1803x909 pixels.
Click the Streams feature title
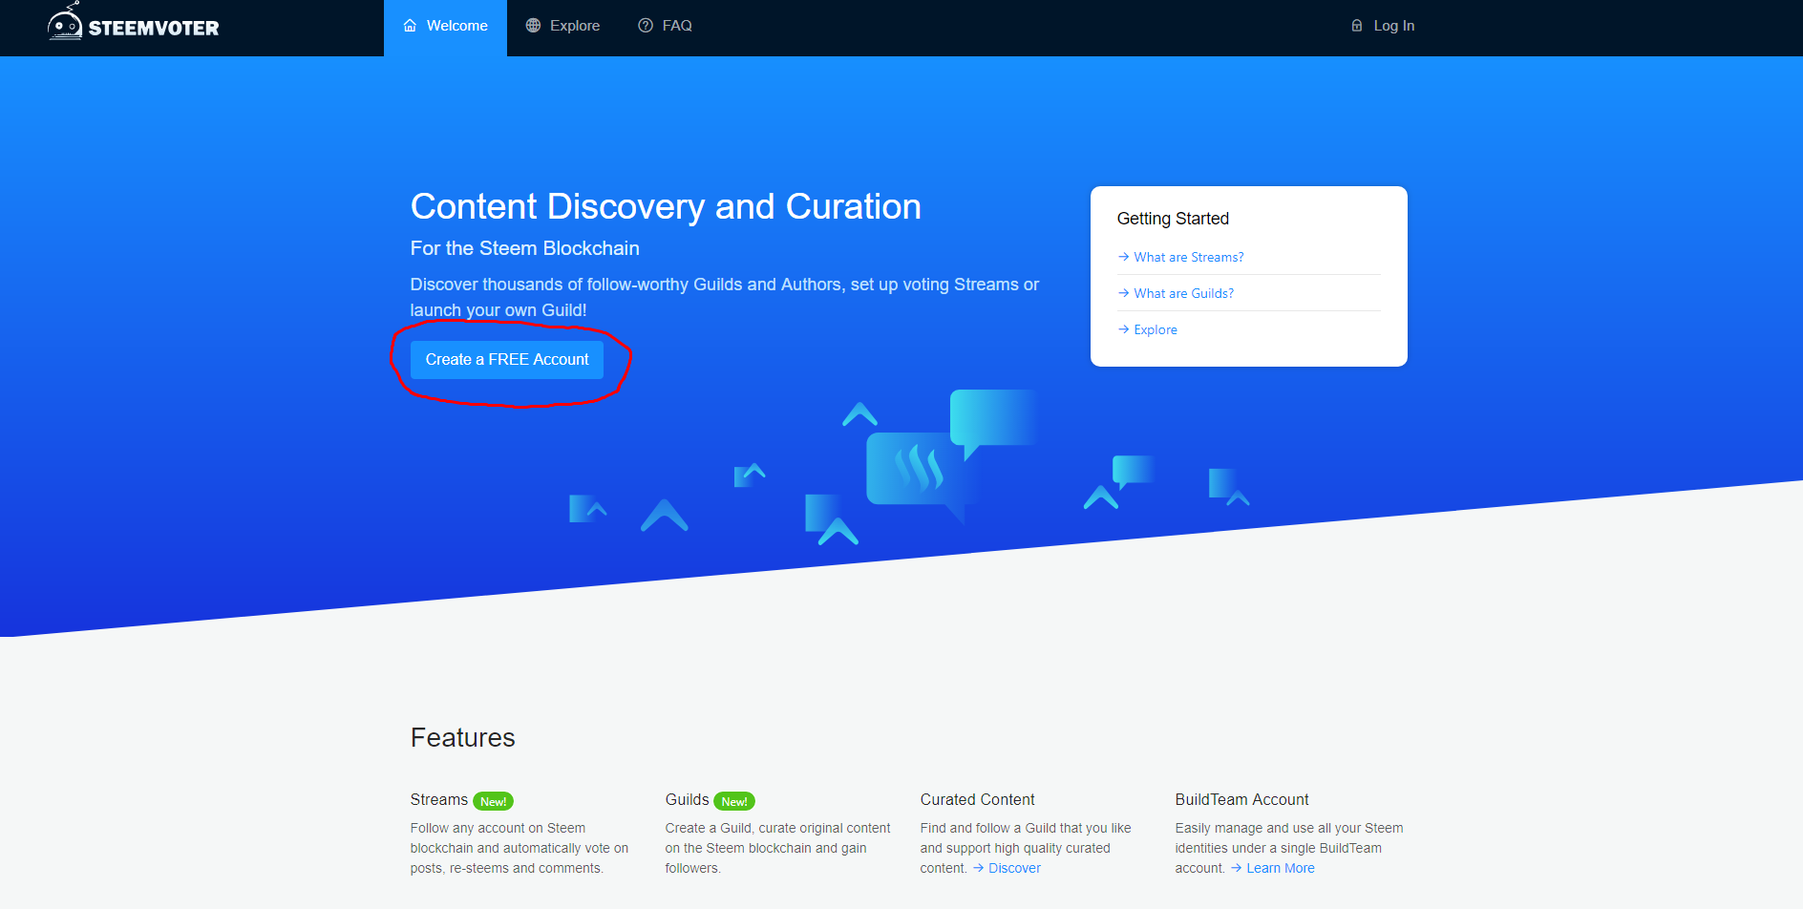click(439, 800)
